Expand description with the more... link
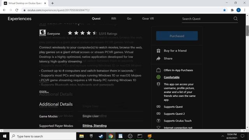Screen dimensions: 249x140 pyautogui.click(x=44, y=91)
